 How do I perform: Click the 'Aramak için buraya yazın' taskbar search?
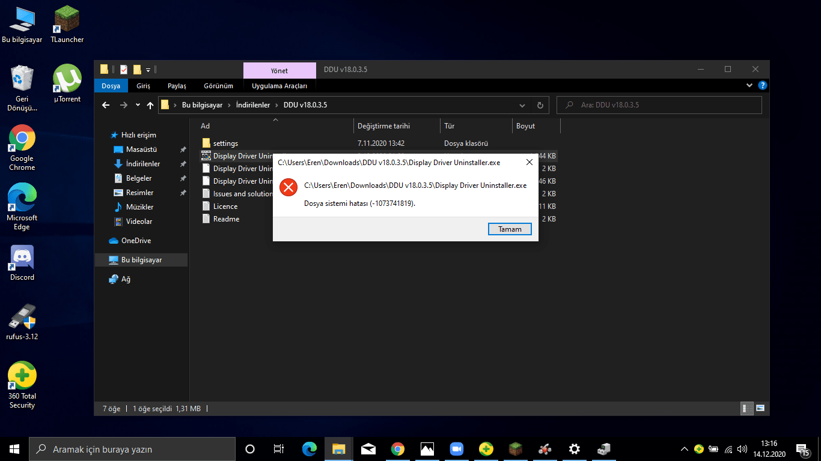(x=132, y=449)
